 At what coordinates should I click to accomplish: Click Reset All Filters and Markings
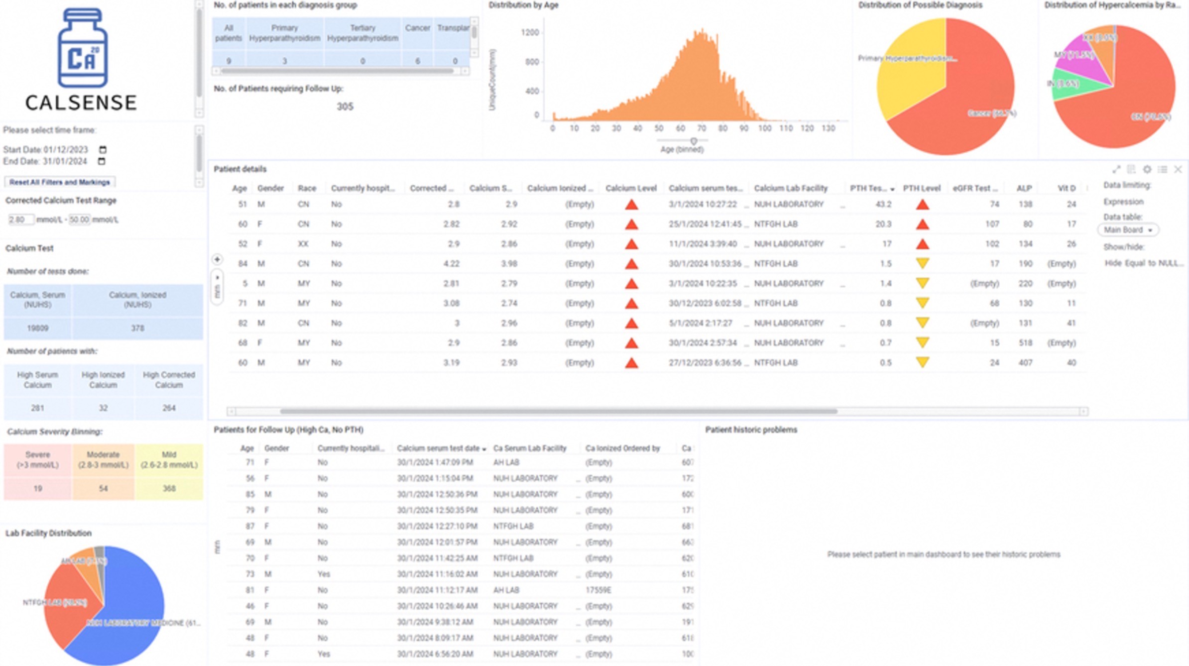click(x=60, y=182)
